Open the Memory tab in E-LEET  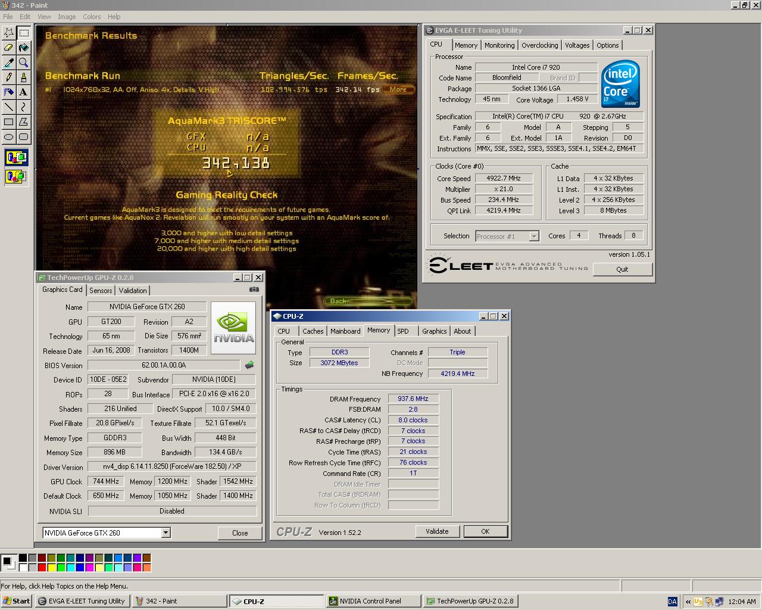click(466, 45)
